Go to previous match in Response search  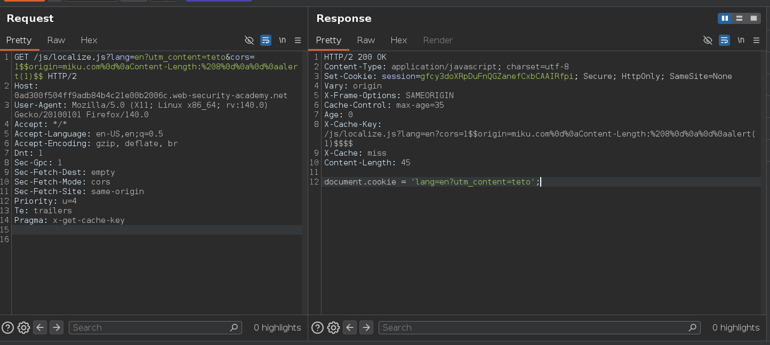tap(350, 327)
